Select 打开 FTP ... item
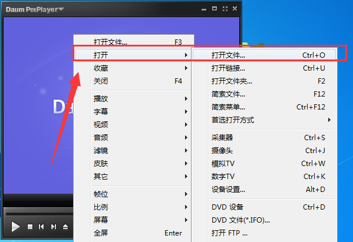The width and height of the screenshot is (353, 242). point(265,233)
